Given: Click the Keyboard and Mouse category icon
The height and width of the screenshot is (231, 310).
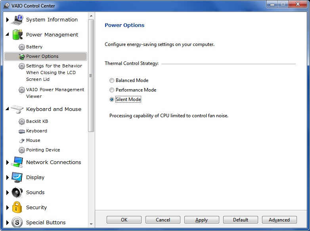Looking at the screenshot, I should click(17, 109).
